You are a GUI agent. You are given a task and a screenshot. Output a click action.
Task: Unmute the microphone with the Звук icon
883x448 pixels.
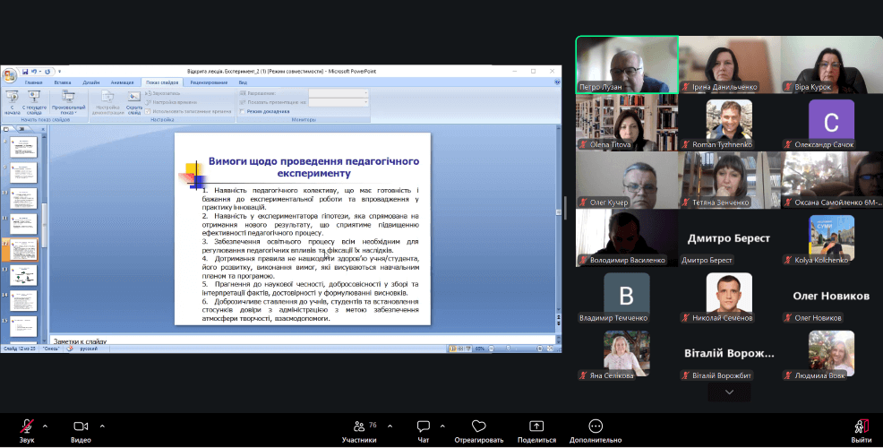pyautogui.click(x=27, y=426)
